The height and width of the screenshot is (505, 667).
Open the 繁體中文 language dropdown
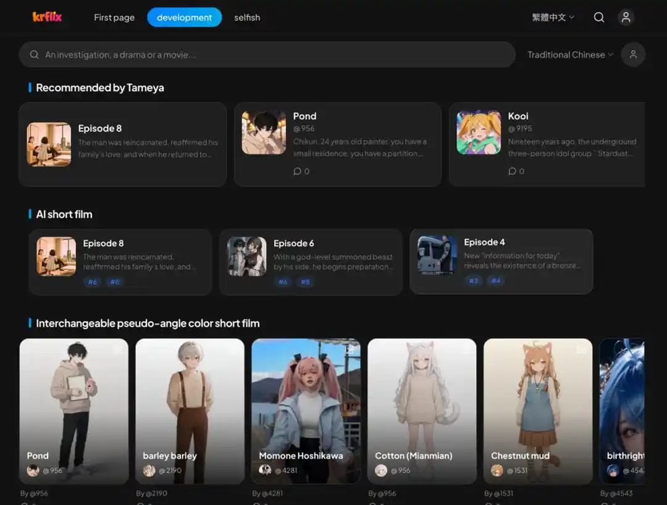click(x=553, y=17)
